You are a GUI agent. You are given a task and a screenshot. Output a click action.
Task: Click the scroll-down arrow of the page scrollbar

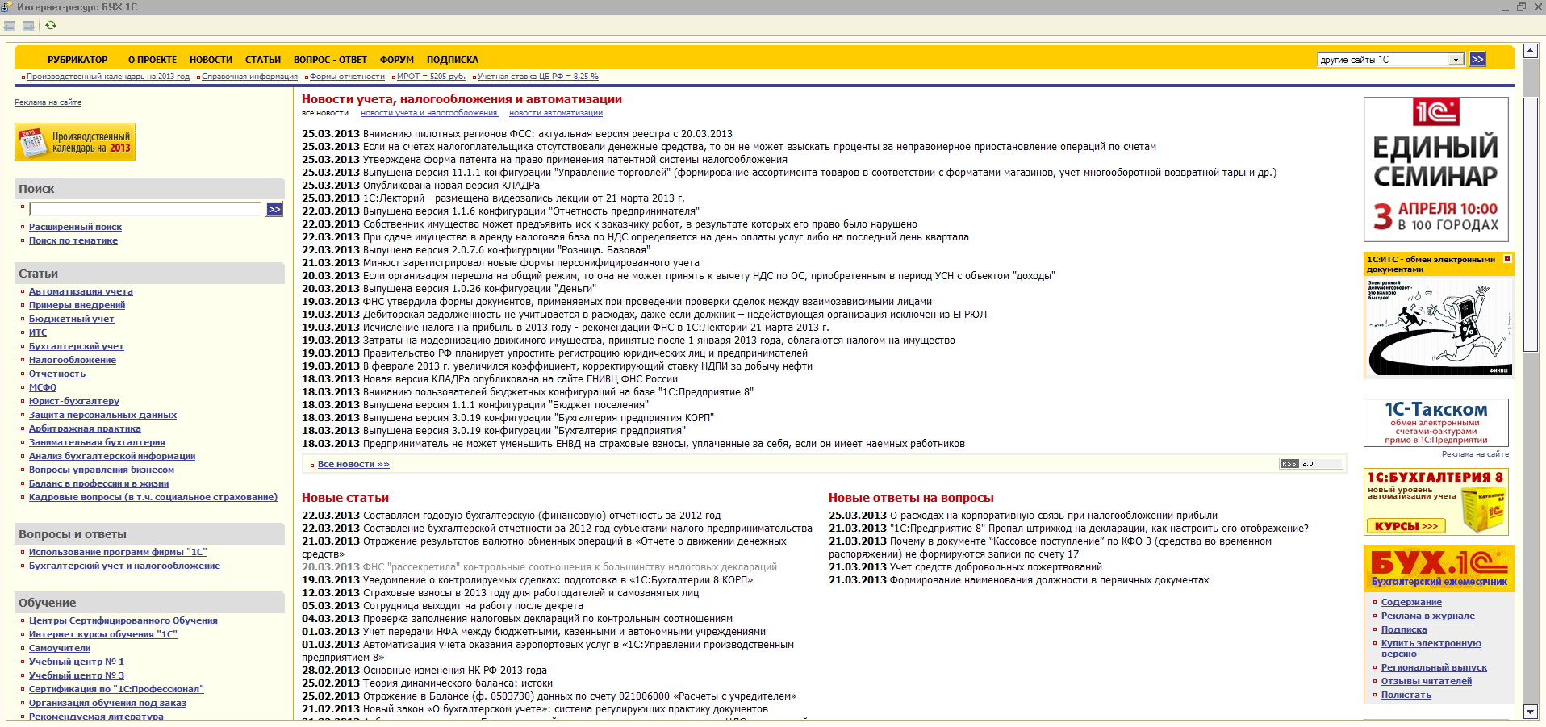pos(1530,712)
